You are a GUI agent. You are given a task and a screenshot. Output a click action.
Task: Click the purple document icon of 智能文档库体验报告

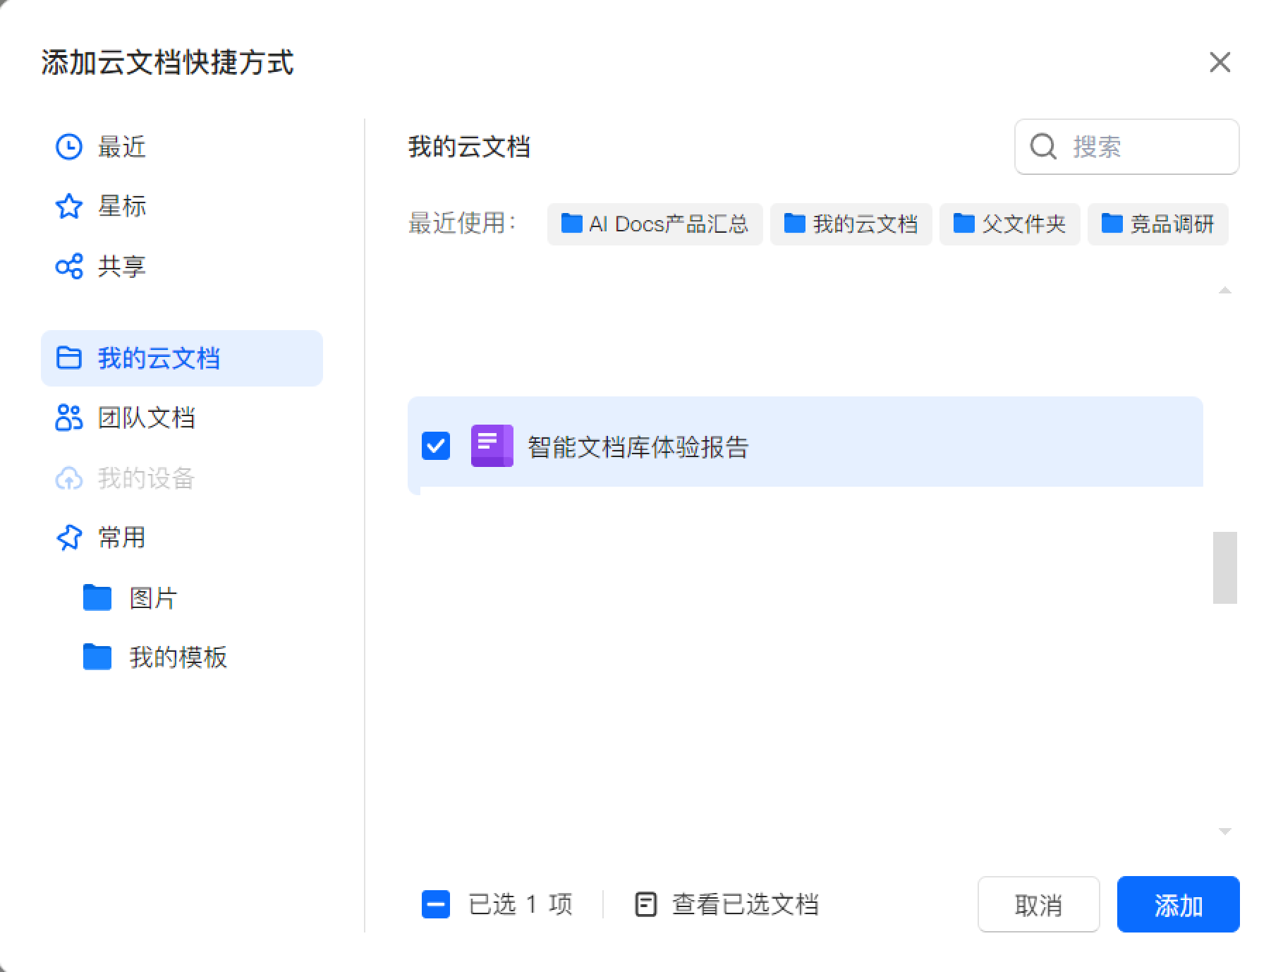[x=492, y=446]
